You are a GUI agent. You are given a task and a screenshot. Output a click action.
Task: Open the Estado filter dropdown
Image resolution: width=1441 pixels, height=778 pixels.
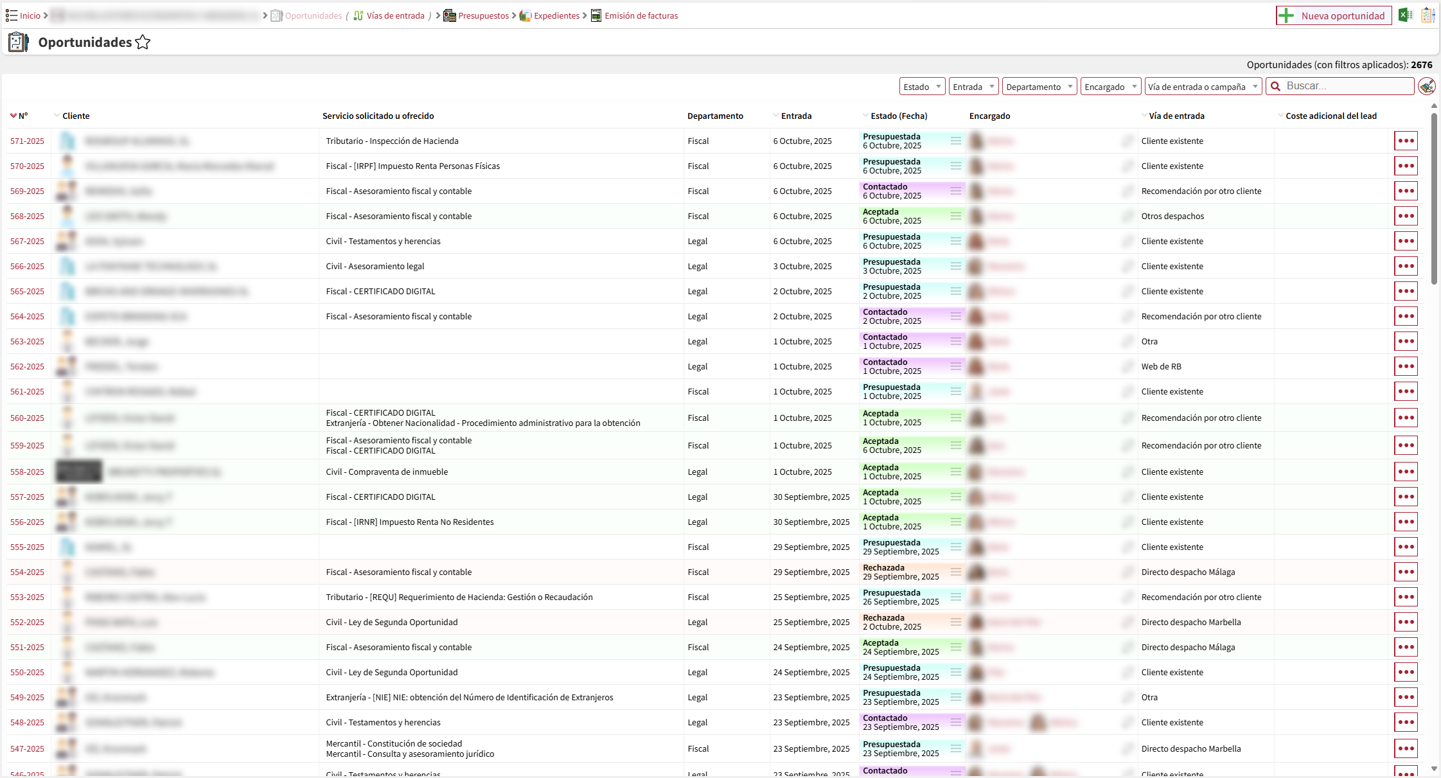tap(922, 87)
